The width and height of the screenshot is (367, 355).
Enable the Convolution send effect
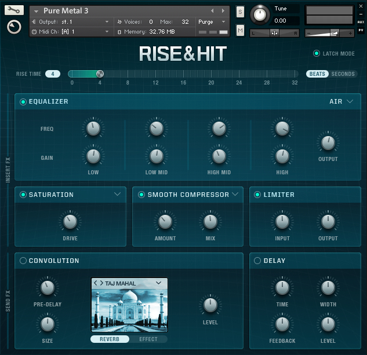23,261
